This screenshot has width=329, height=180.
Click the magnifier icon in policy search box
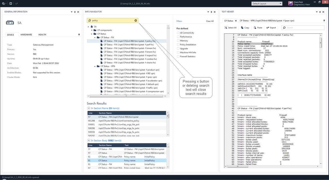tap(90, 21)
